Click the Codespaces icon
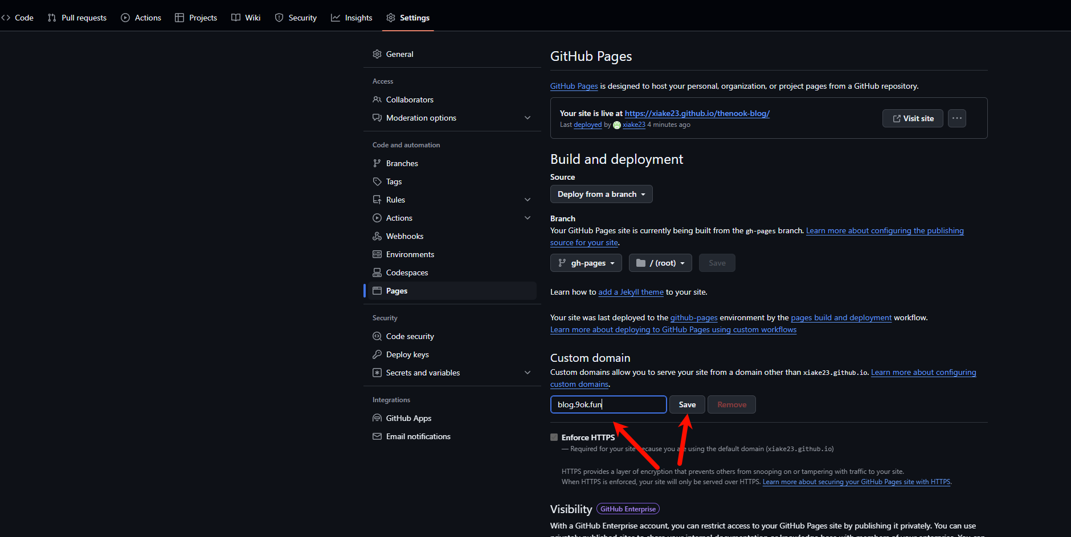The width and height of the screenshot is (1071, 537). click(x=377, y=272)
